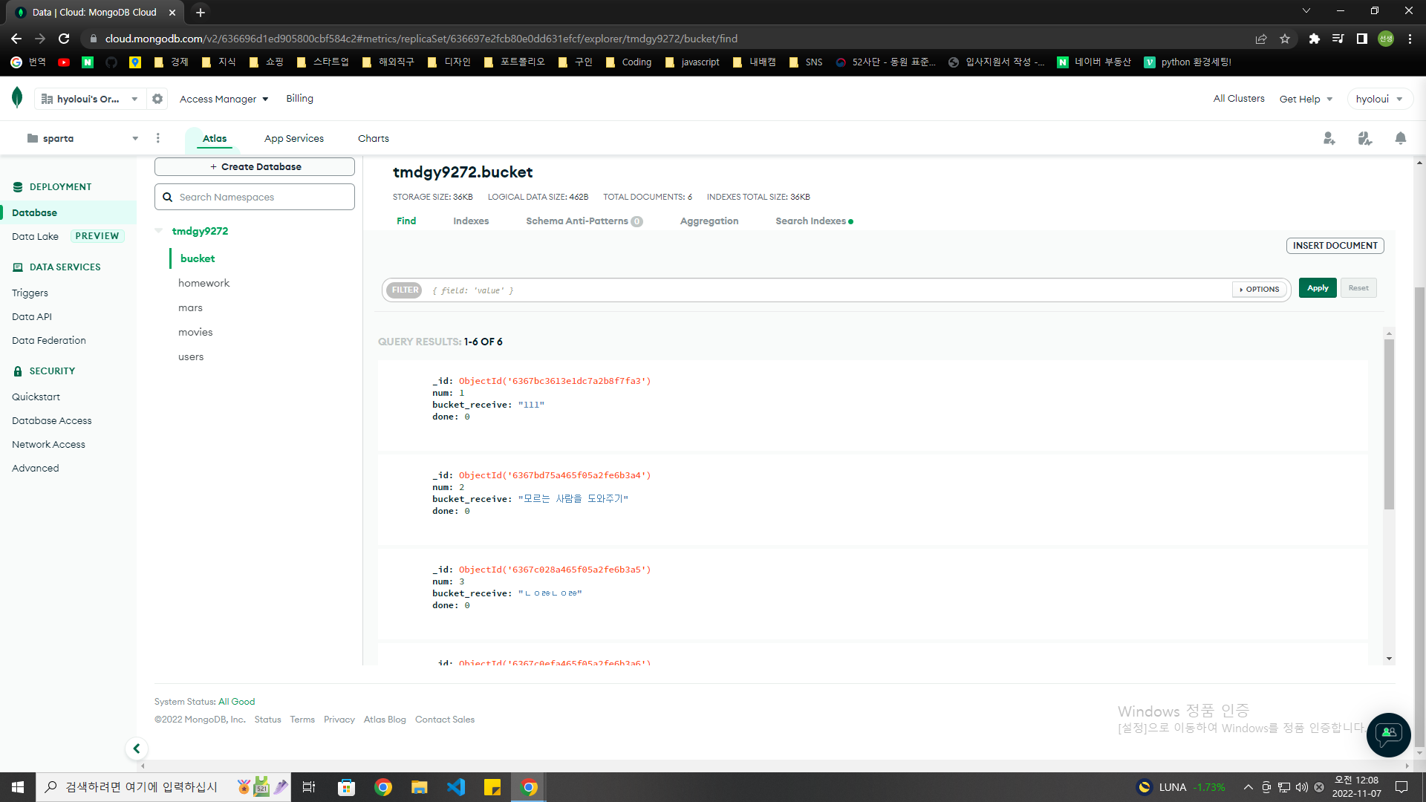Screen dimensions: 1426x802
Task: Click the documents list scrollbar
Action: click(x=1389, y=423)
